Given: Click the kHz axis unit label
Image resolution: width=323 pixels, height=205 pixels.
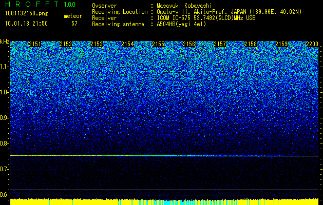Looking at the screenshot, I should (5, 42).
